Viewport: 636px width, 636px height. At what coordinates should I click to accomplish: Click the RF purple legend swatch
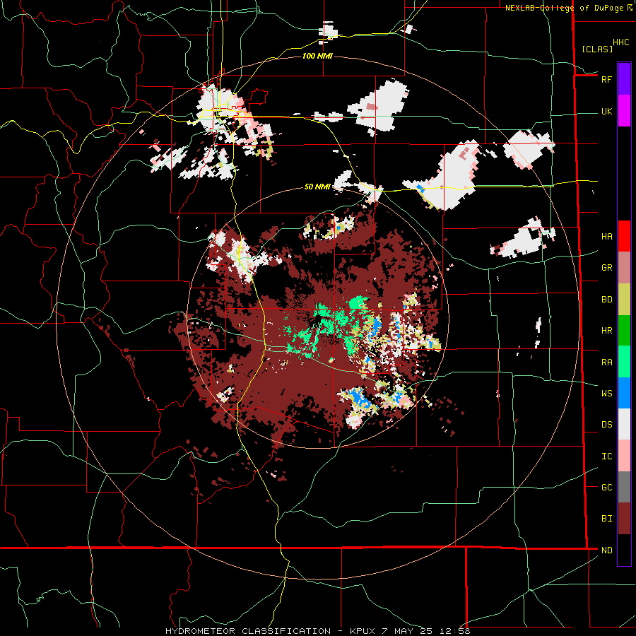pos(624,78)
